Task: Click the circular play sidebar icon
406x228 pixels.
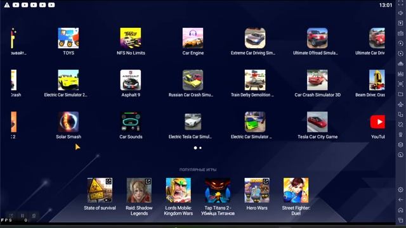Action: pos(400,43)
